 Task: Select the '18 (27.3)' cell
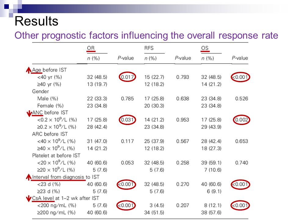click(x=211, y=148)
